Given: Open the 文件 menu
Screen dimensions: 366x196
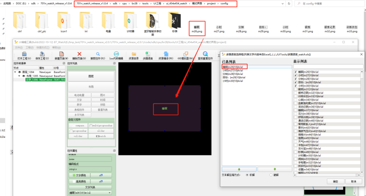Looking at the screenshot, I should [x=19, y=48].
